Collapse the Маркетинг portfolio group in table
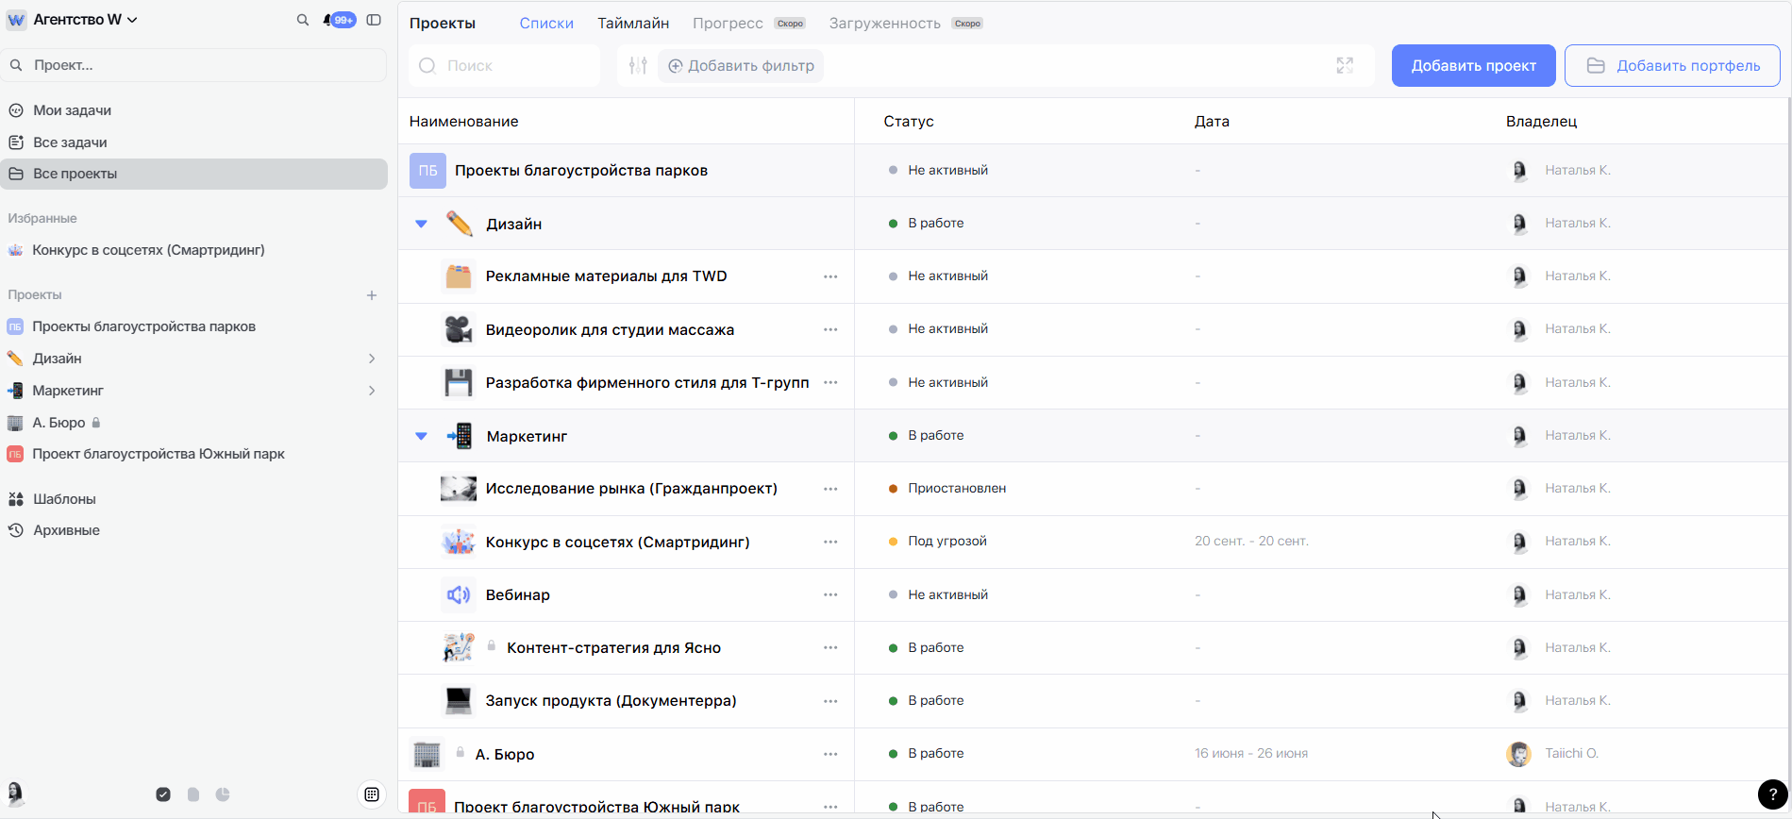 pos(422,436)
